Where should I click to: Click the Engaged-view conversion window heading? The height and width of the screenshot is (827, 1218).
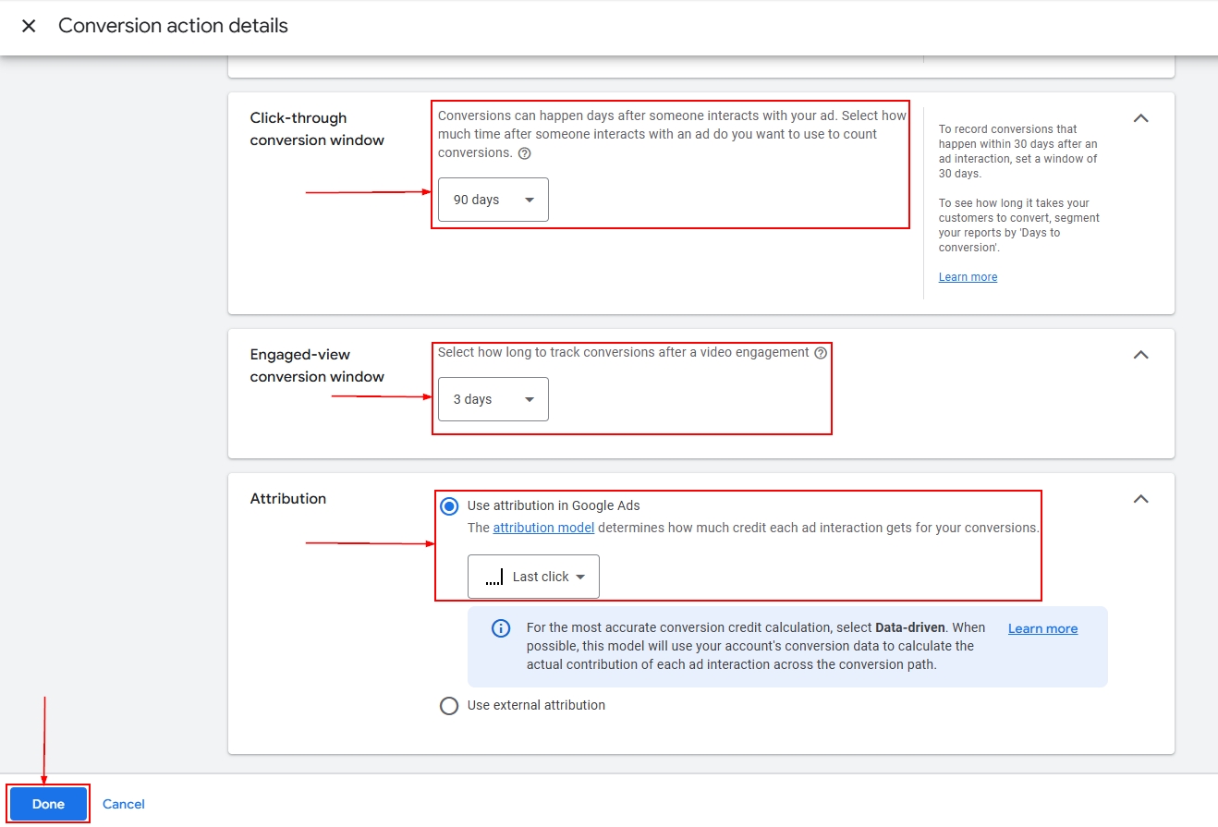point(317,366)
